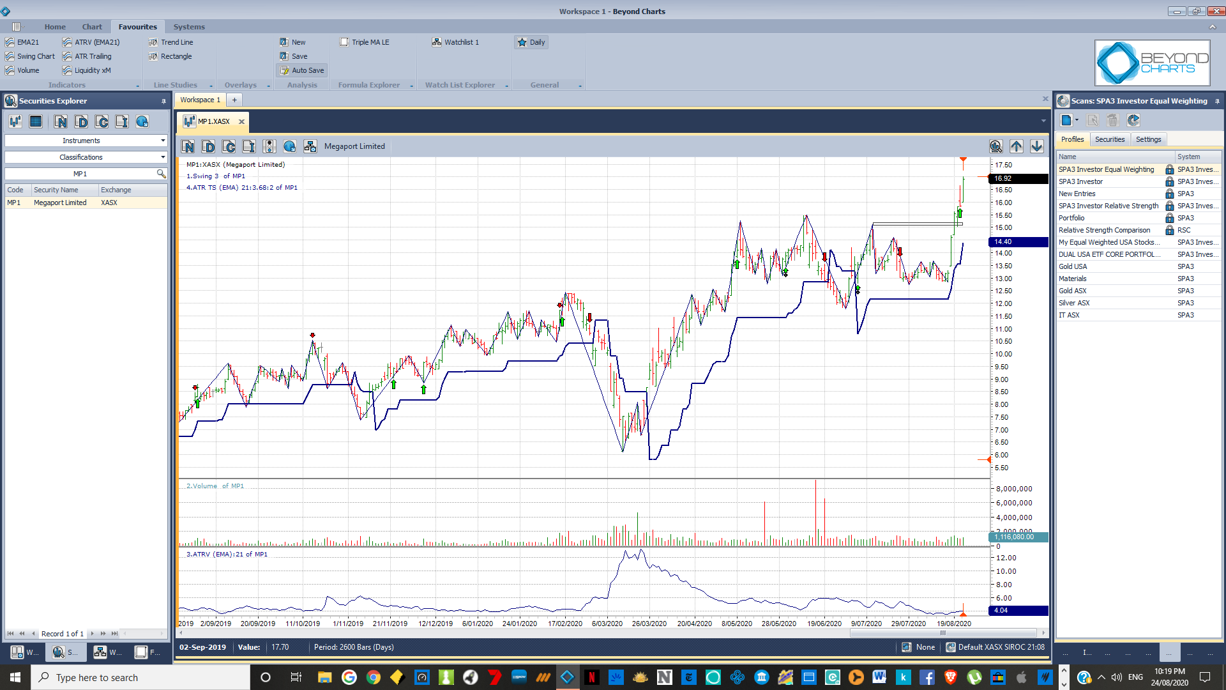This screenshot has height=690, width=1226.
Task: Click the traffic light signal icon in chart toolbar
Action: (269, 146)
